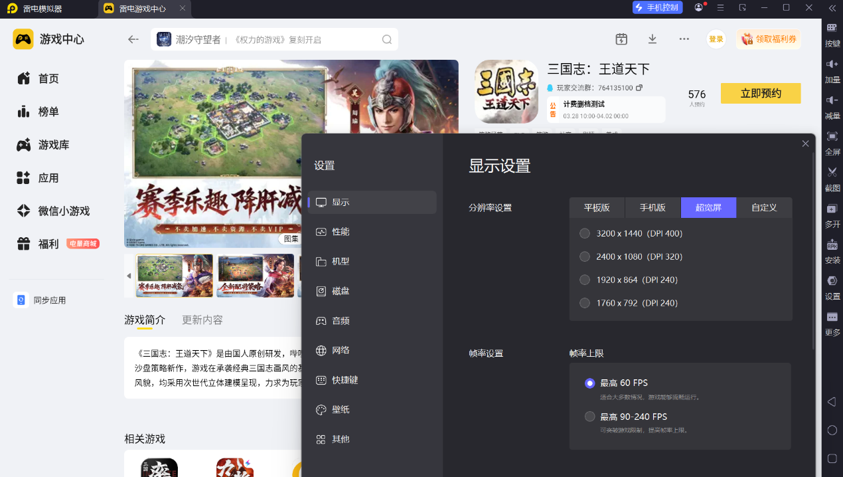
Task: Select 3200 x 1440 resolution option
Action: click(585, 233)
